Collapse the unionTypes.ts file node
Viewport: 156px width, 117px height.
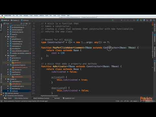click(x=8, y=74)
